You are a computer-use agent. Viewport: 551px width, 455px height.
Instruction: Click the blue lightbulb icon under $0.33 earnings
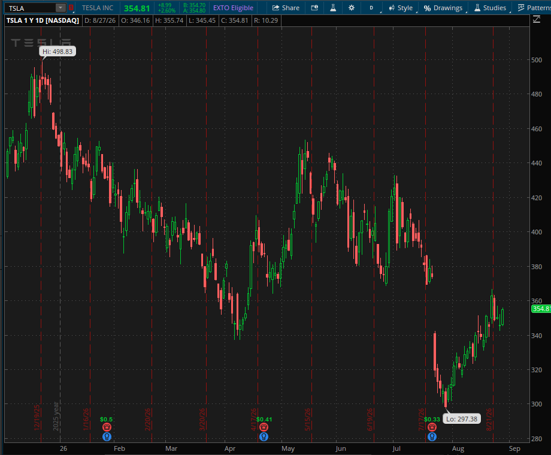[x=432, y=436]
